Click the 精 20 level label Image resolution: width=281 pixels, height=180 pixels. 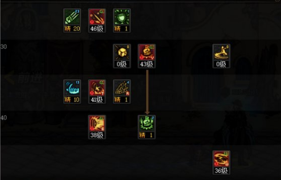pos(72,29)
